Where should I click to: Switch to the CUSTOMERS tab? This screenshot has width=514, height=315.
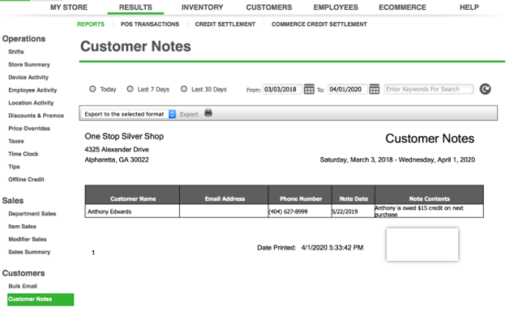[x=269, y=7]
